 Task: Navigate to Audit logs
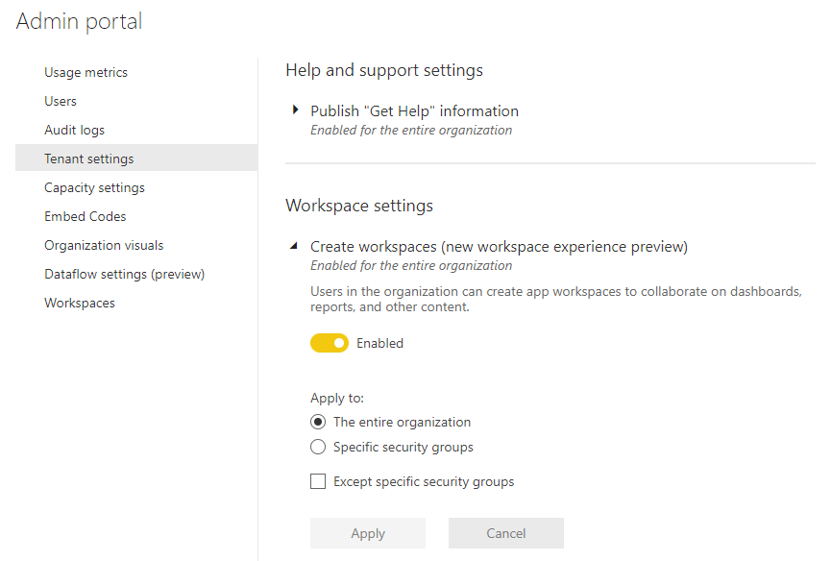[75, 129]
